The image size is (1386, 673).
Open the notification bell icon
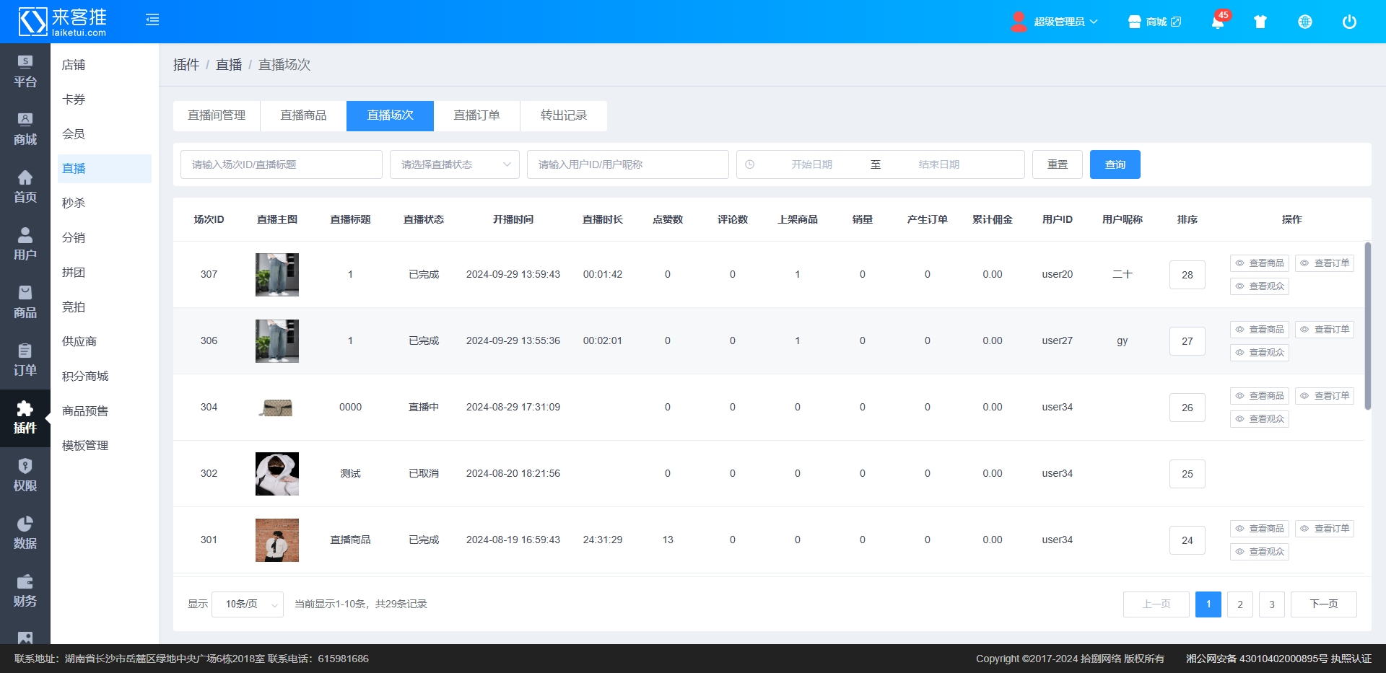click(1218, 22)
